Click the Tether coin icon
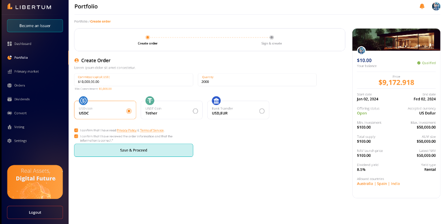 coord(150,101)
